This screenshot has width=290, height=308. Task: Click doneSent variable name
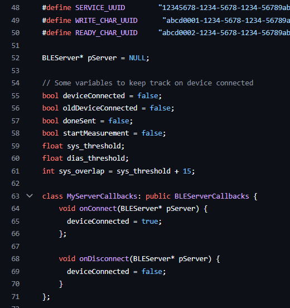79,121
